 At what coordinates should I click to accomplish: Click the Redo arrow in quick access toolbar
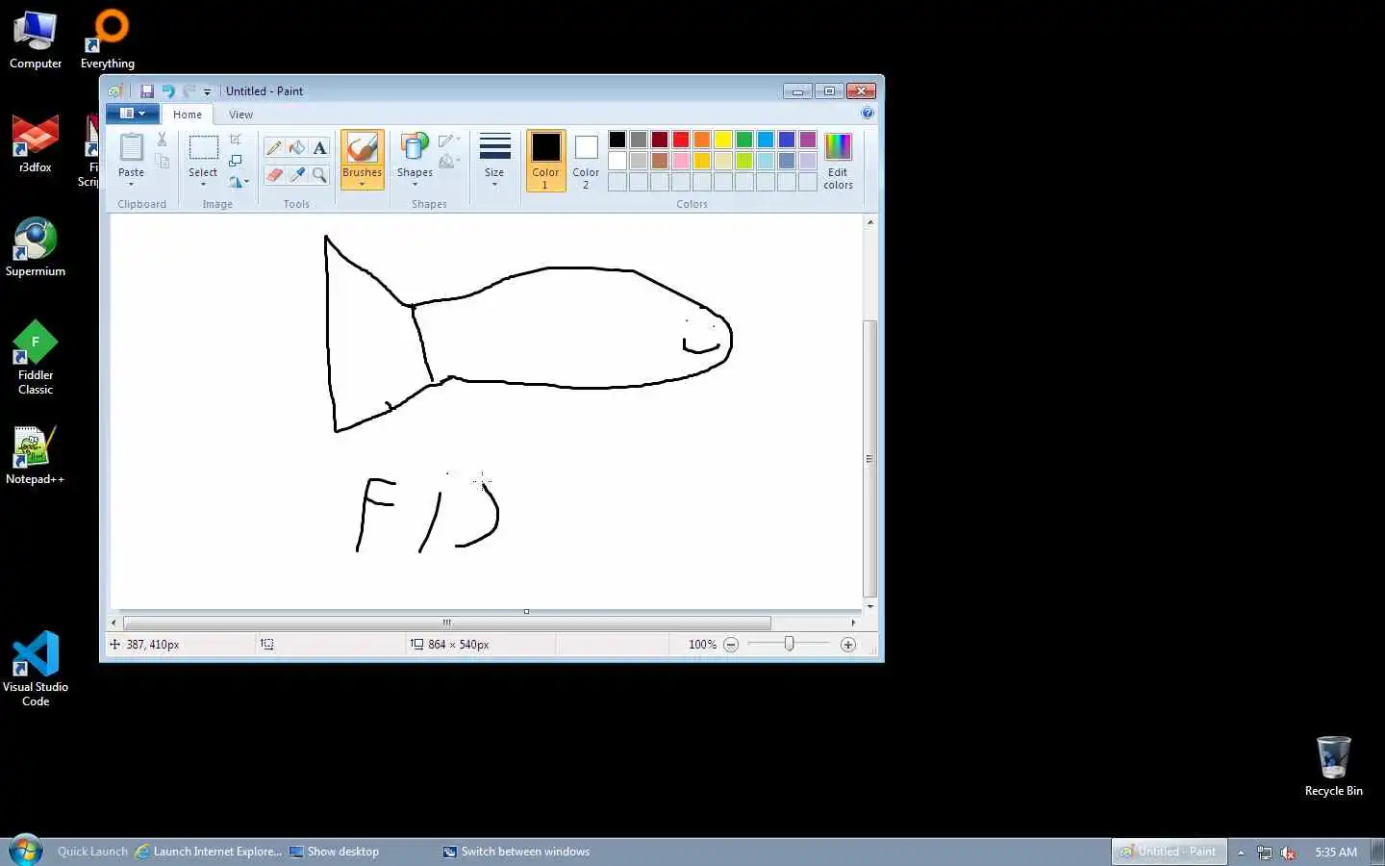[x=189, y=91]
